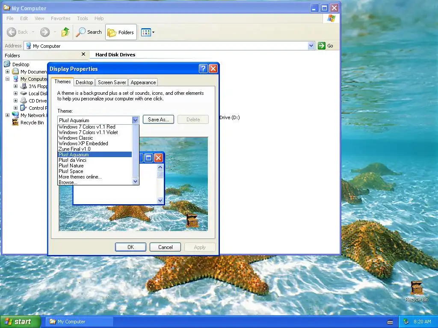This screenshot has height=328, width=438.
Task: Expand CD Drive tree node
Action: (16, 100)
